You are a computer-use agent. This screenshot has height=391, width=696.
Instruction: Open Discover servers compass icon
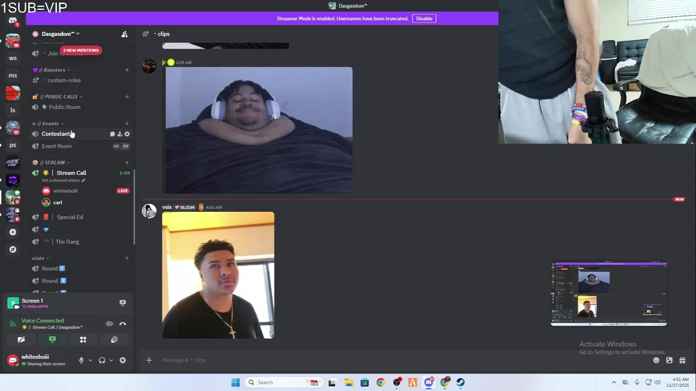pyautogui.click(x=13, y=249)
